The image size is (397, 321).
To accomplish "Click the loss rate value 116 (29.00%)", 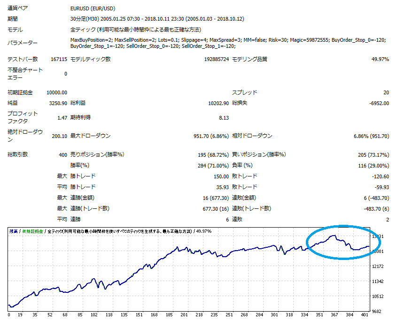I will click(374, 166).
